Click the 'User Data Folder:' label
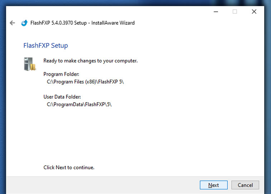Image resolution: width=271 pixels, height=194 pixels. click(x=62, y=97)
